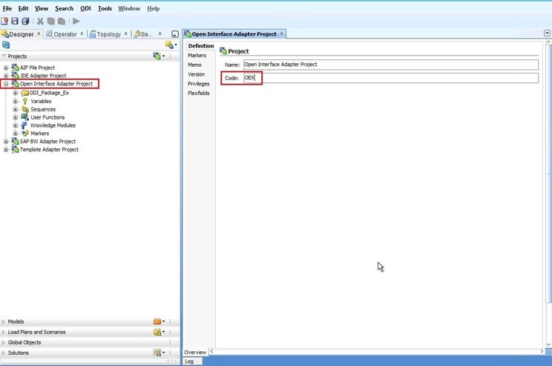Image resolution: width=552 pixels, height=366 pixels.
Task: Expand the Global Objects accordion section
Action: coord(4,342)
